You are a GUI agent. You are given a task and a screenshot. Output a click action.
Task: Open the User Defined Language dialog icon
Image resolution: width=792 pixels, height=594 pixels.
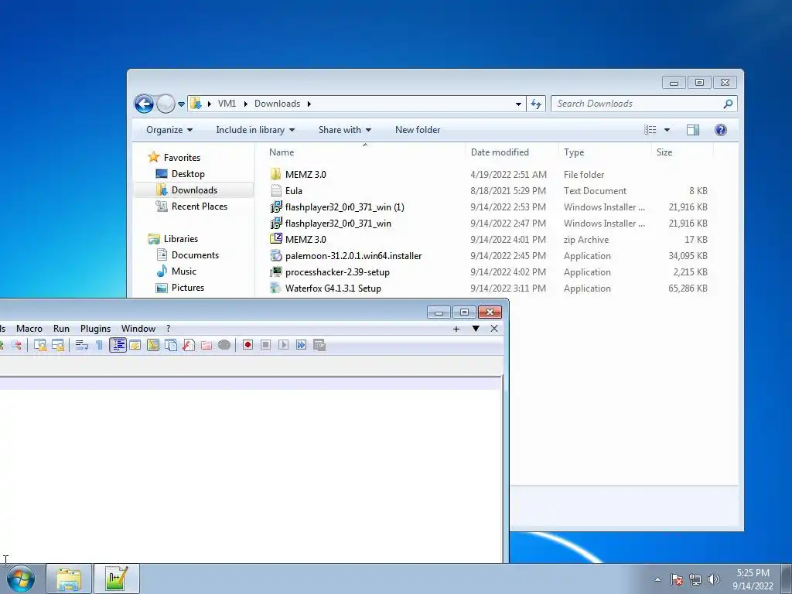(135, 345)
